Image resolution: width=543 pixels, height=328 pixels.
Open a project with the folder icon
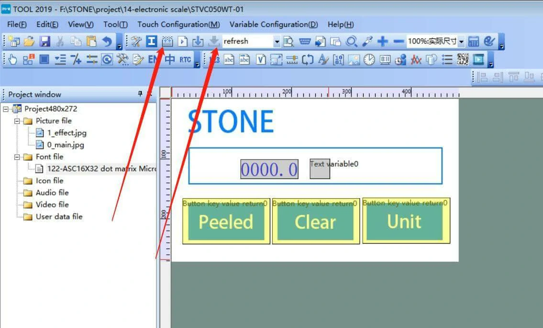pos(29,41)
